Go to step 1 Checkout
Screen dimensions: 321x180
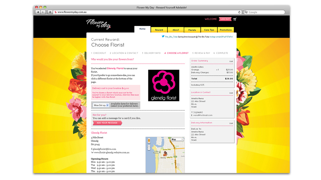(98, 53)
